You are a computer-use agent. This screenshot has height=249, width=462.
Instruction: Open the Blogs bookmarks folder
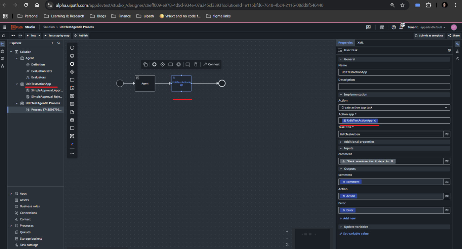(x=98, y=16)
